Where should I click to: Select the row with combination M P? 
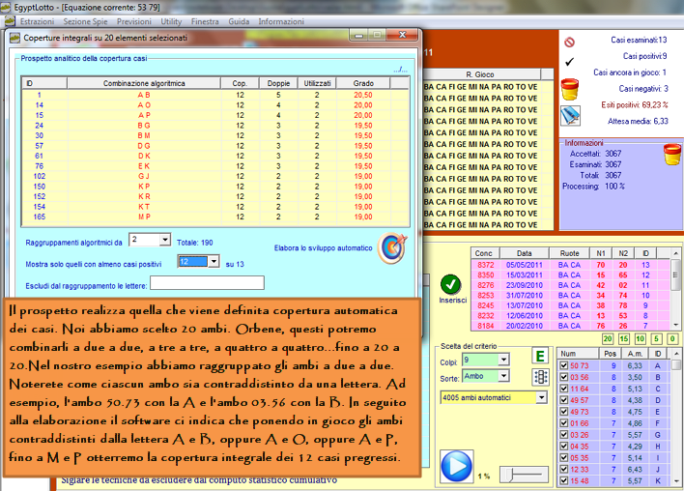(x=215, y=217)
